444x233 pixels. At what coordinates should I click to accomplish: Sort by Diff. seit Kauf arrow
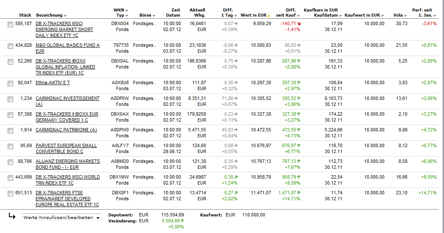coord(298,16)
